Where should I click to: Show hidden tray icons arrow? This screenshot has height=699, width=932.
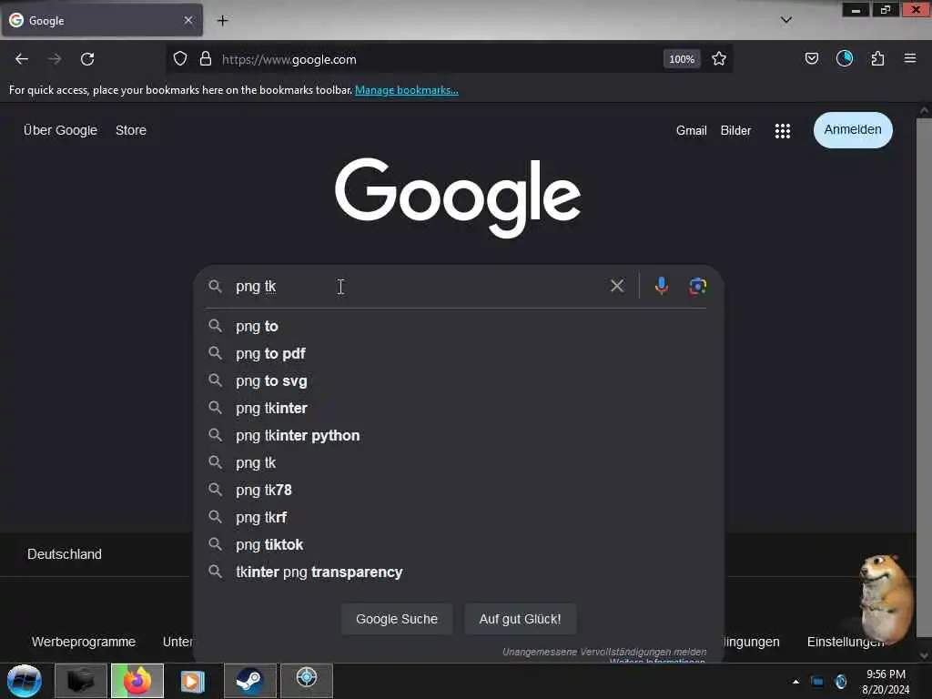pos(795,682)
